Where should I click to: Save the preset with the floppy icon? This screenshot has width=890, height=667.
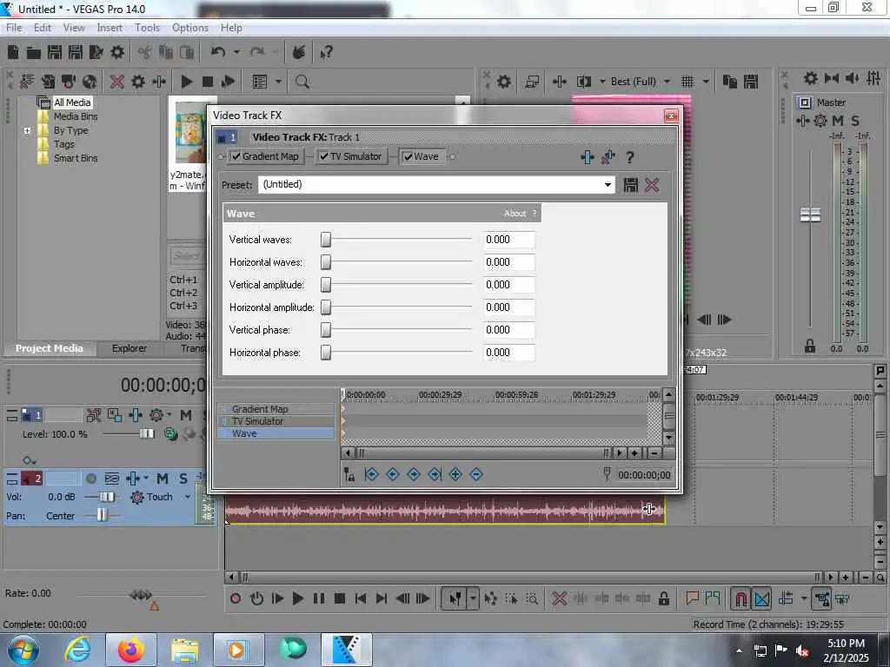(631, 185)
